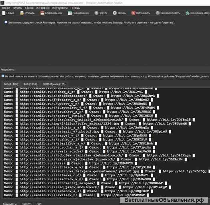Switch to the Скрипт bottom tab
210x205 pixels.
coord(26,204)
